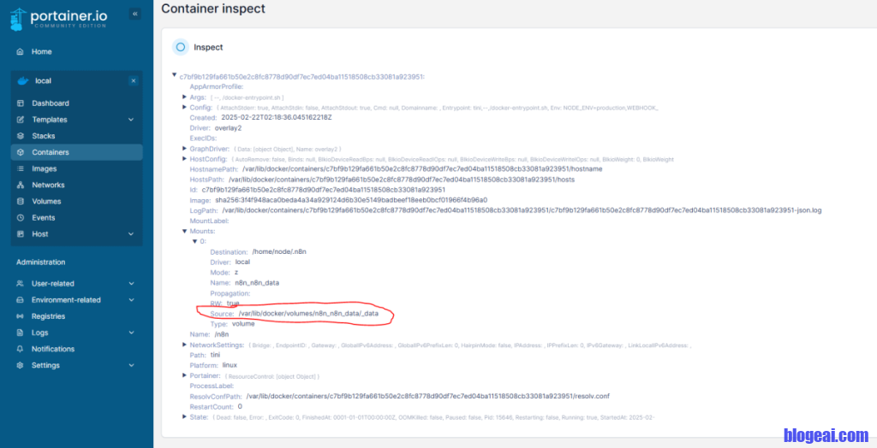Viewport: 877px width, 448px height.
Task: Expand the Settings submenu chevron
Action: (131, 365)
